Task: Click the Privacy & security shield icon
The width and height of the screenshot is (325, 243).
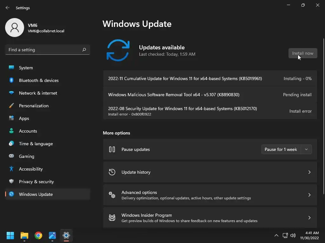Action: point(11,181)
